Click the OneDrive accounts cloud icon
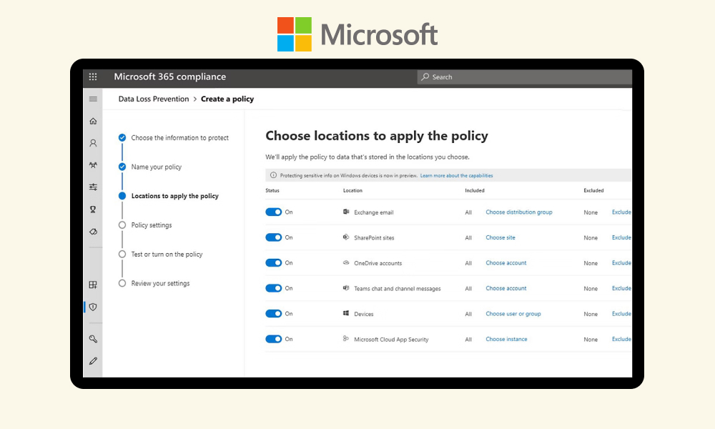The height and width of the screenshot is (429, 715). click(346, 263)
